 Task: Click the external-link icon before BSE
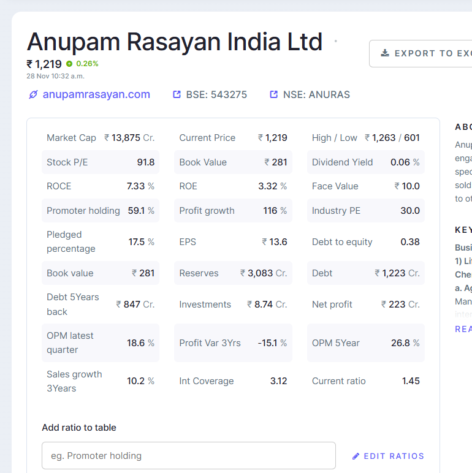(x=177, y=94)
